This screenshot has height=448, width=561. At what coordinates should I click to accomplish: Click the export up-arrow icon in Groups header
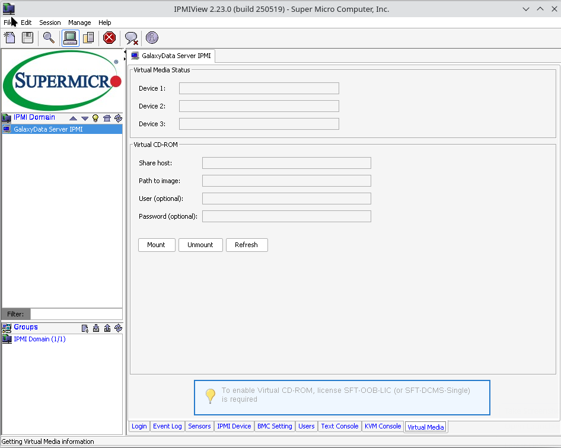coord(107,328)
